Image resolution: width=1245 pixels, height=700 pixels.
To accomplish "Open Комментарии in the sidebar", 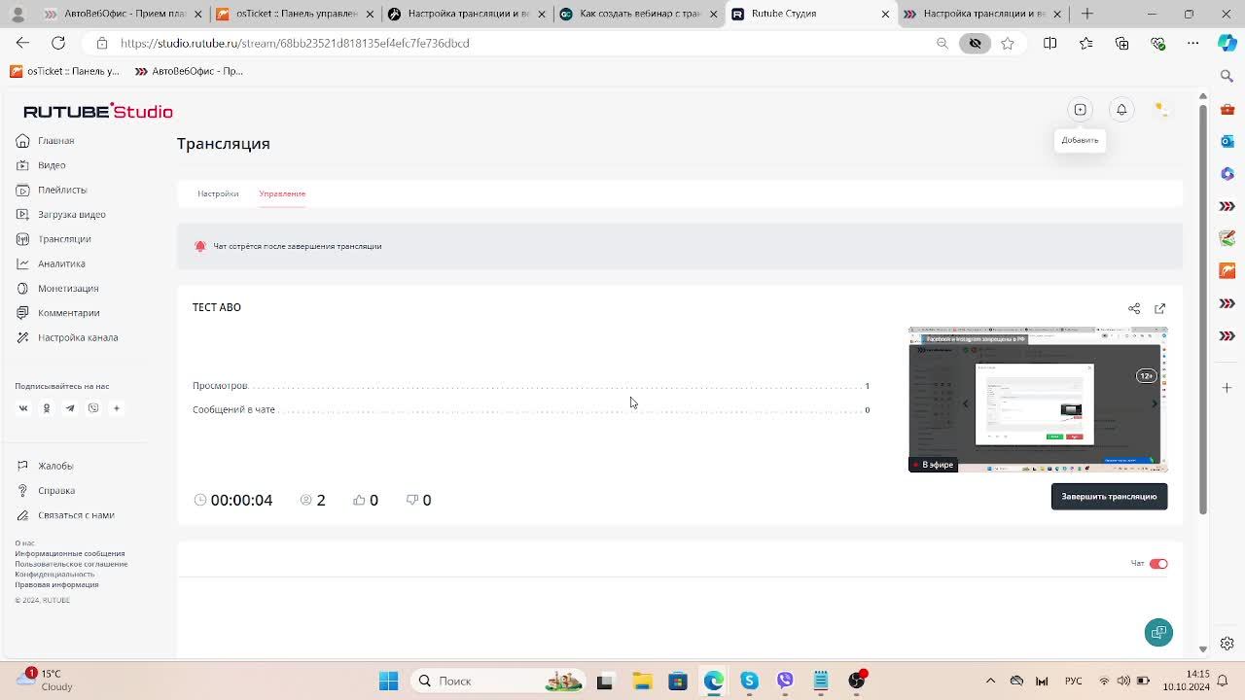I will [58, 313].
